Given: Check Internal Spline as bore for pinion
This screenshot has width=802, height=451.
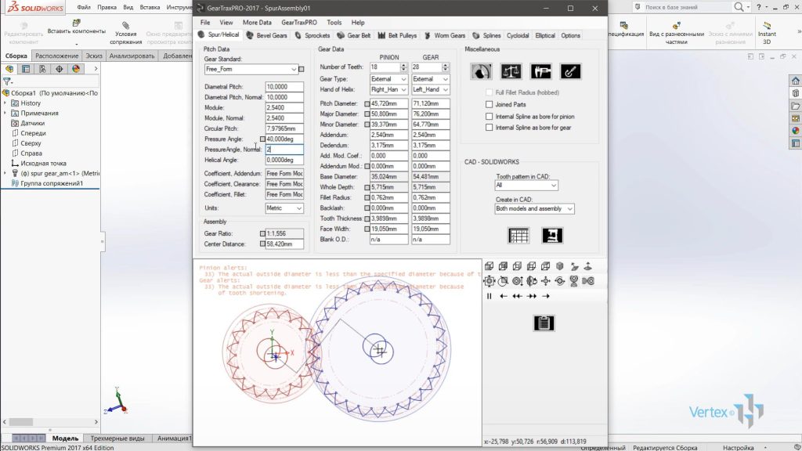Looking at the screenshot, I should pos(489,117).
